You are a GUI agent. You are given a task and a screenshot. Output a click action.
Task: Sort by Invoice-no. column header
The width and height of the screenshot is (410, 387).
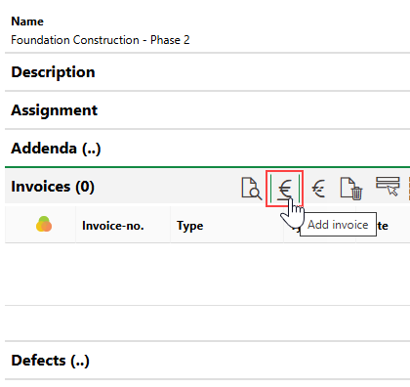113,226
